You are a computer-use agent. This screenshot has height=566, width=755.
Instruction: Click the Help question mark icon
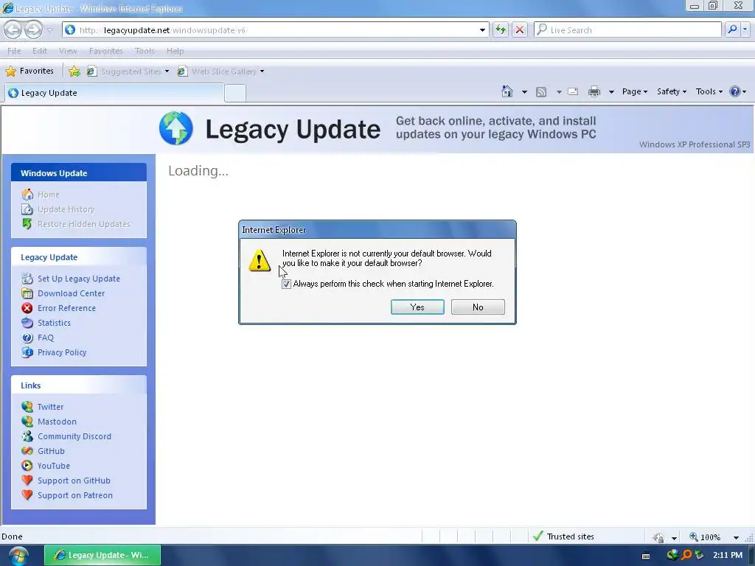[x=735, y=91]
